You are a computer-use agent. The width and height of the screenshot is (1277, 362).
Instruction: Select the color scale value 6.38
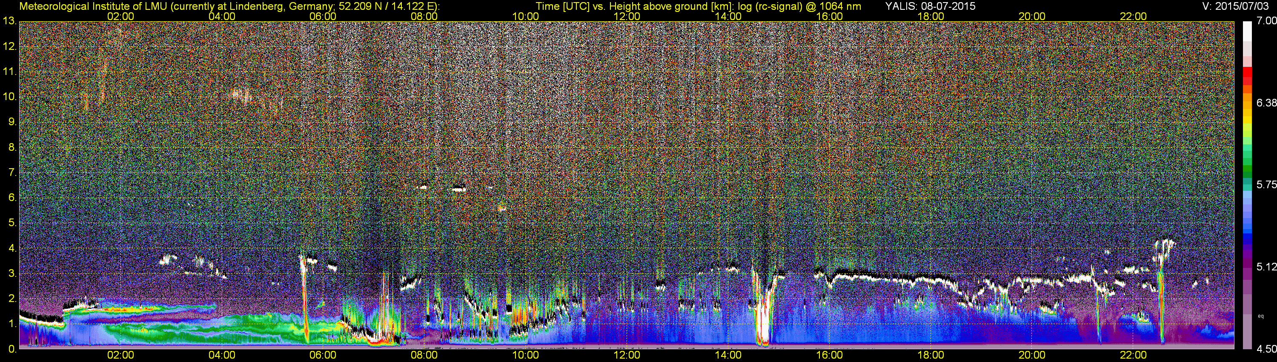pyautogui.click(x=1267, y=103)
